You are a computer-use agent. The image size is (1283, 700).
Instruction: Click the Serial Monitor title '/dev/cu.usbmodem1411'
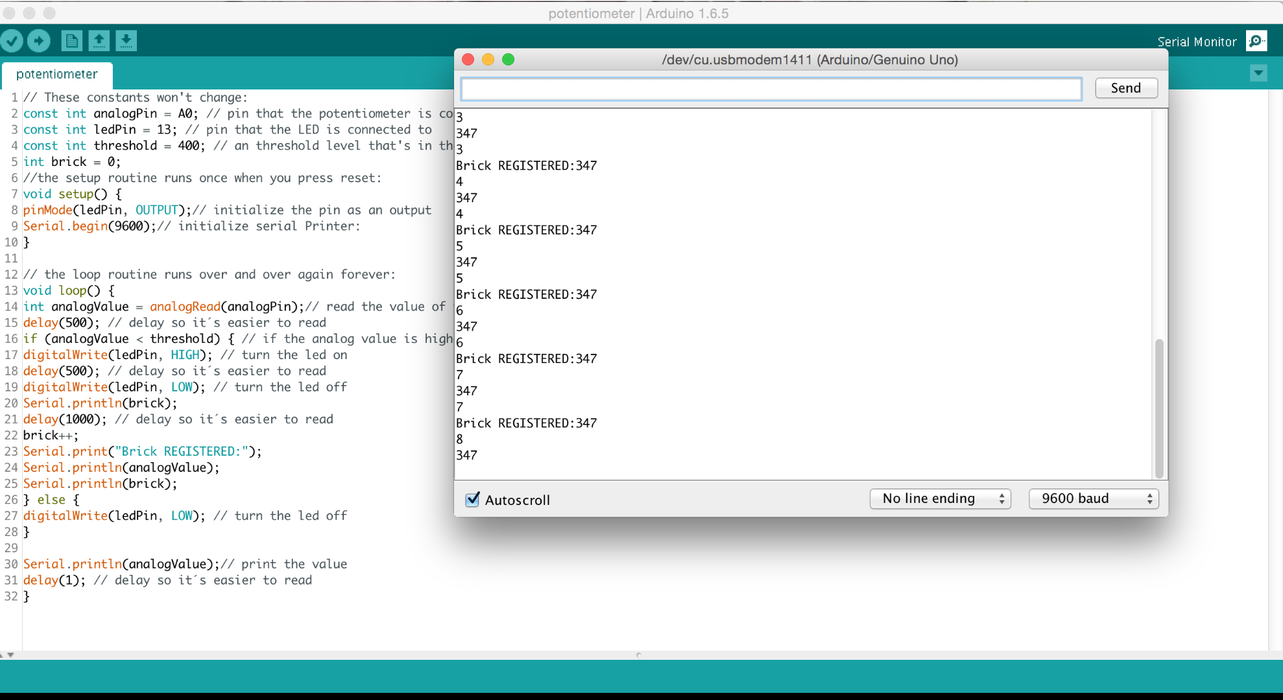(x=737, y=60)
